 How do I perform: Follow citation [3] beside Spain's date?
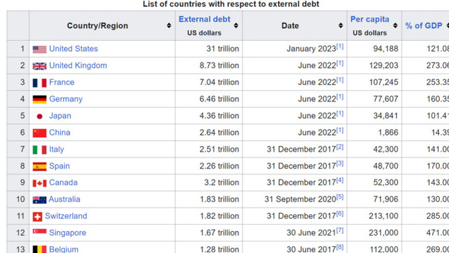coord(339,163)
